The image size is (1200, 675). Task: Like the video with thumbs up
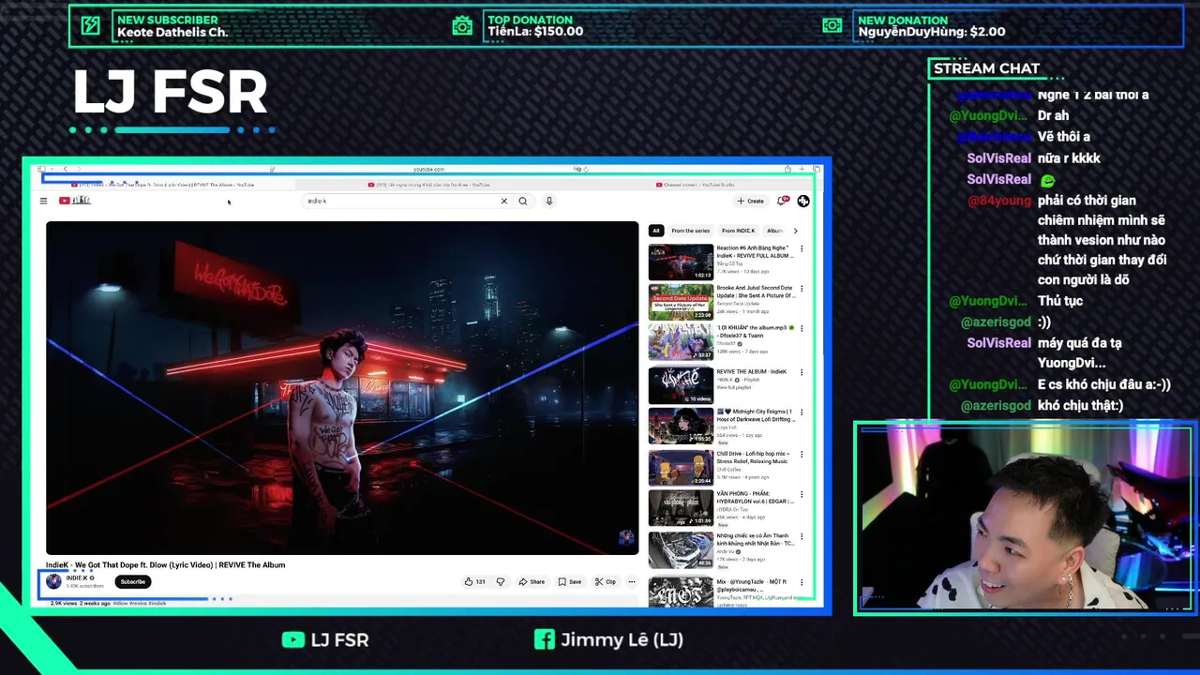click(x=473, y=581)
